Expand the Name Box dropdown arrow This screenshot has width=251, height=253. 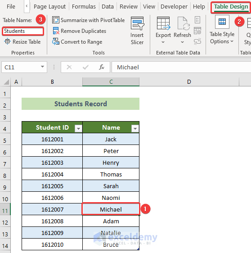coord(42,67)
